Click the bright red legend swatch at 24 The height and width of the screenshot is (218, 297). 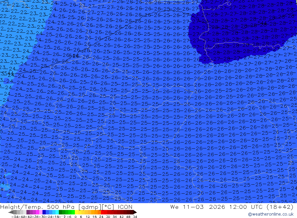tap(102, 212)
